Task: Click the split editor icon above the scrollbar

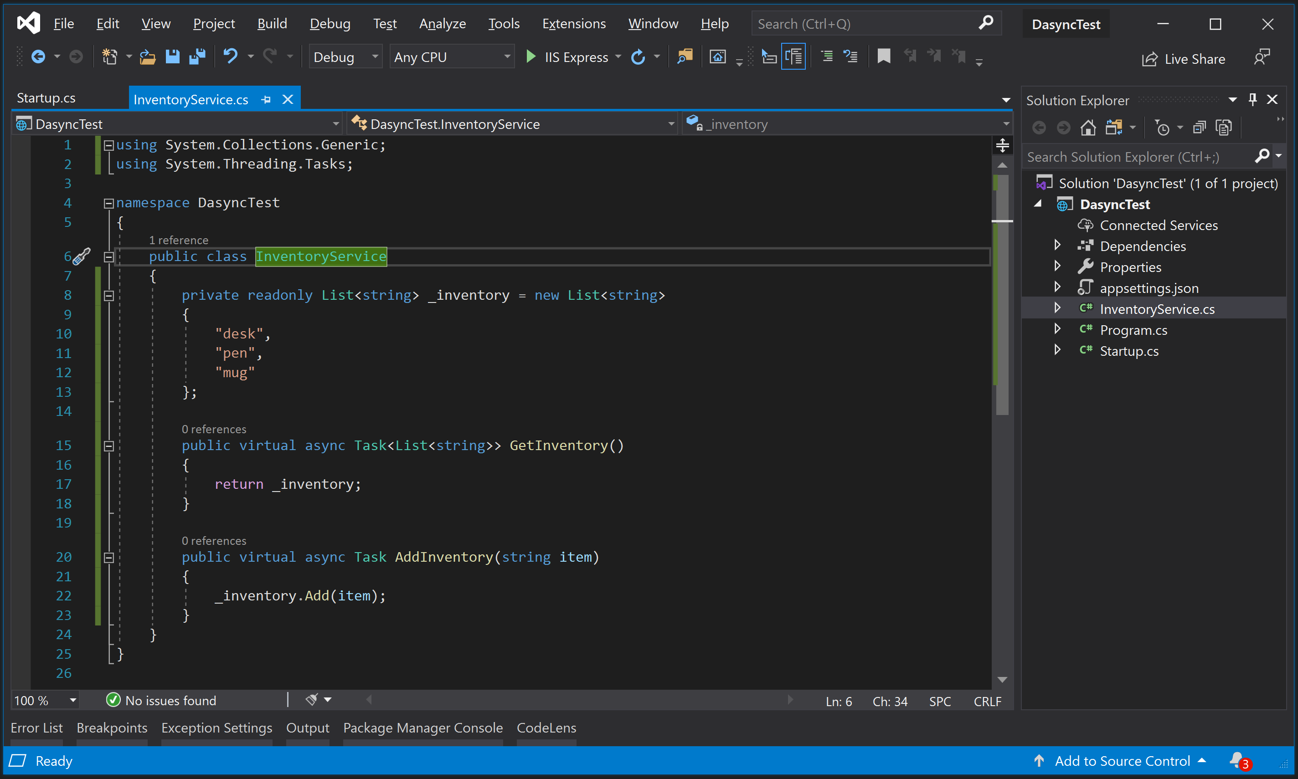Action: pos(1002,145)
